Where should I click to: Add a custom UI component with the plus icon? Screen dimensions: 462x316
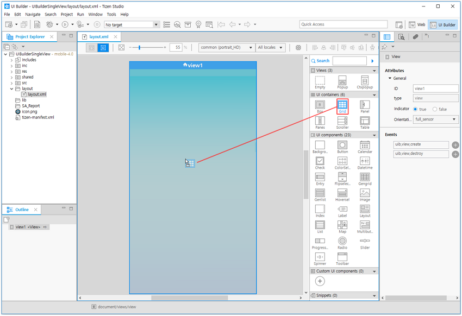(320, 281)
